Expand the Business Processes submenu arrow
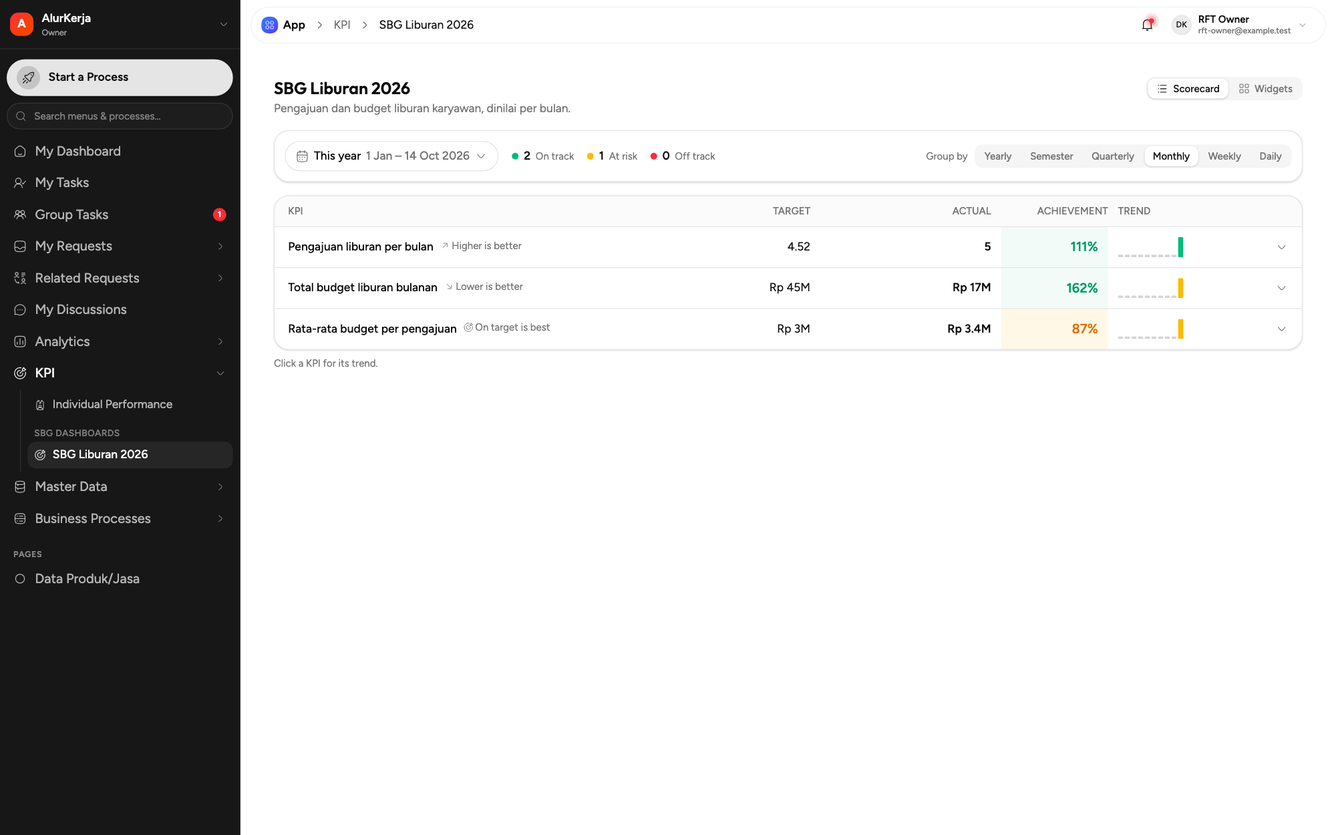1336x835 pixels. click(220, 519)
